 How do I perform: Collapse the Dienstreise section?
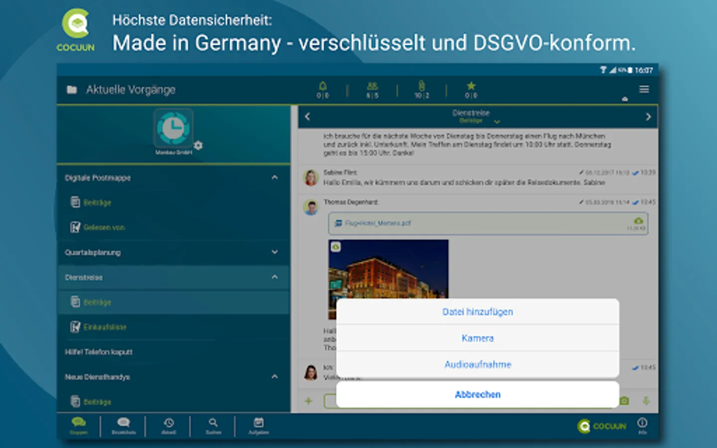274,277
